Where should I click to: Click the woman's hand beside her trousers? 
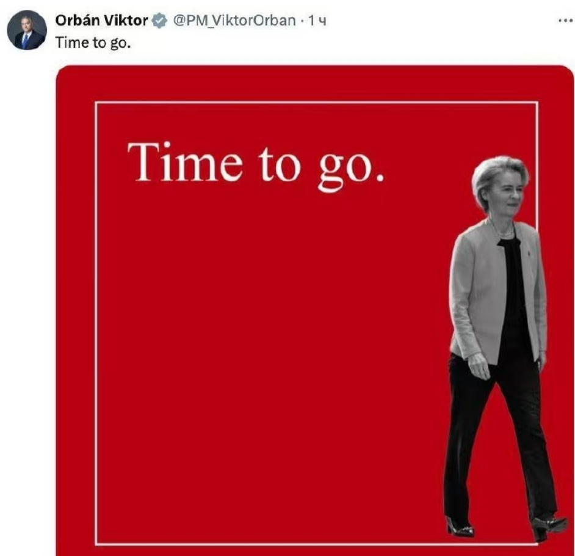[x=477, y=367]
